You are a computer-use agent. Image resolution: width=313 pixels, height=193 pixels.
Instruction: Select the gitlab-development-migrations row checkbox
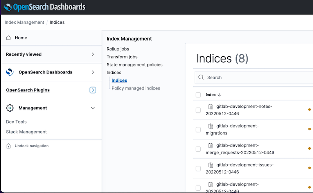(x=198, y=130)
